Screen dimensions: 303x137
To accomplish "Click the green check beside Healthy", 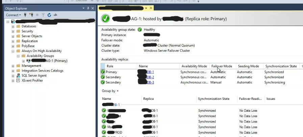I will 140,29.
